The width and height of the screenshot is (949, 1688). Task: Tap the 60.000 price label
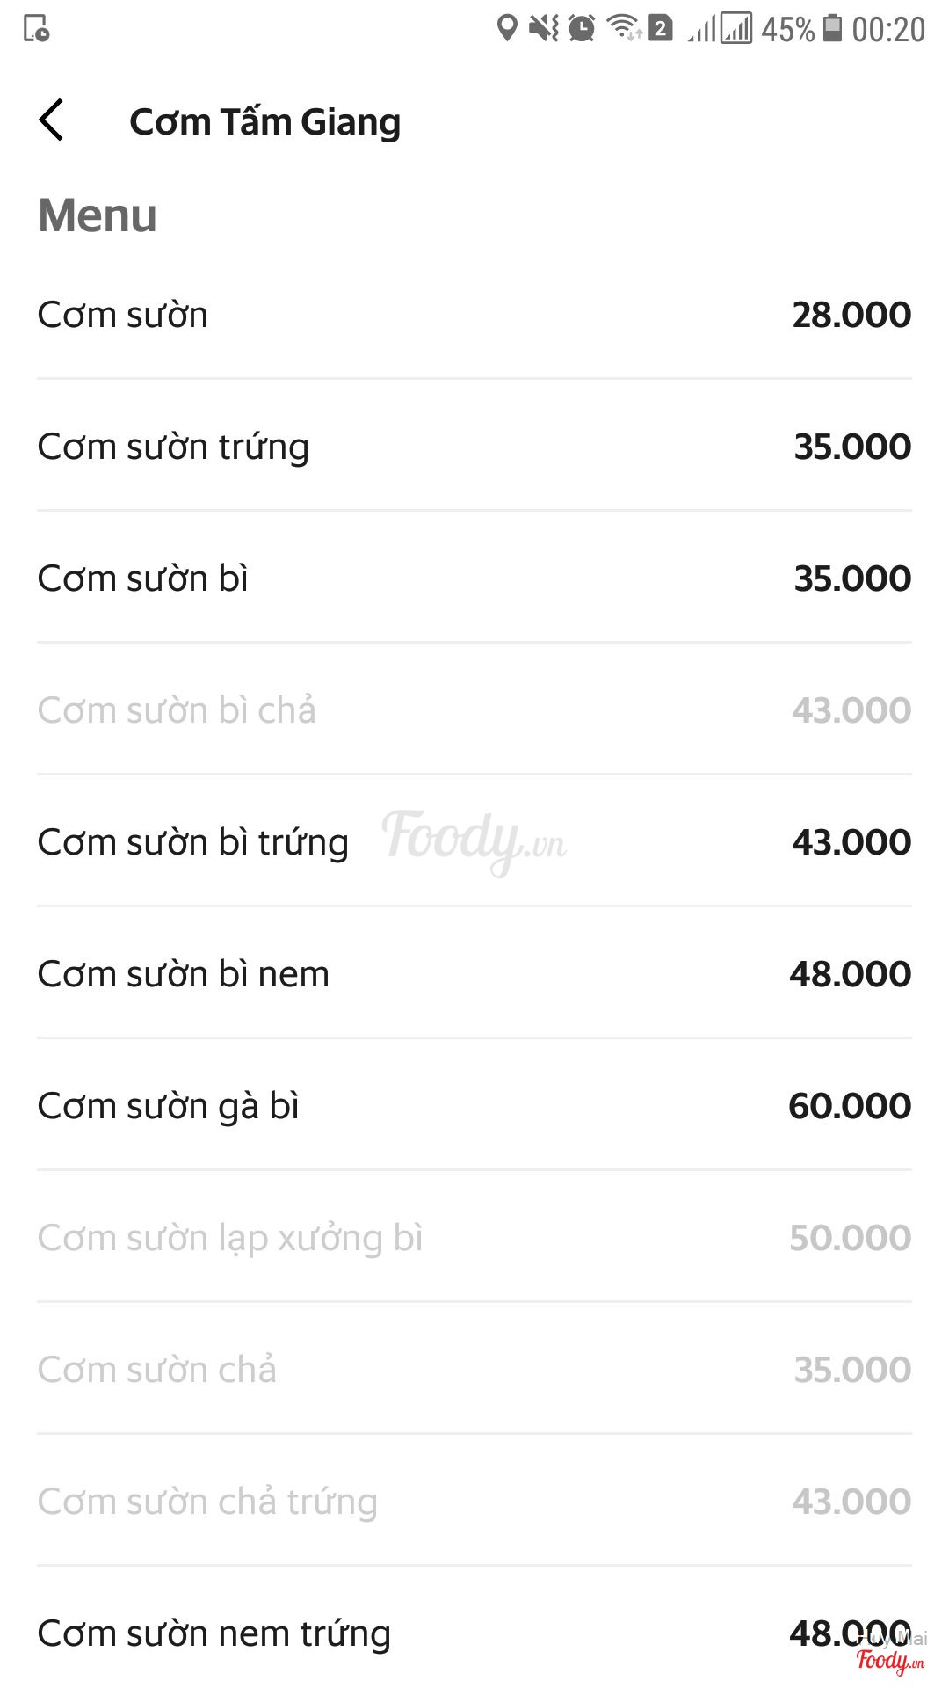(849, 1106)
